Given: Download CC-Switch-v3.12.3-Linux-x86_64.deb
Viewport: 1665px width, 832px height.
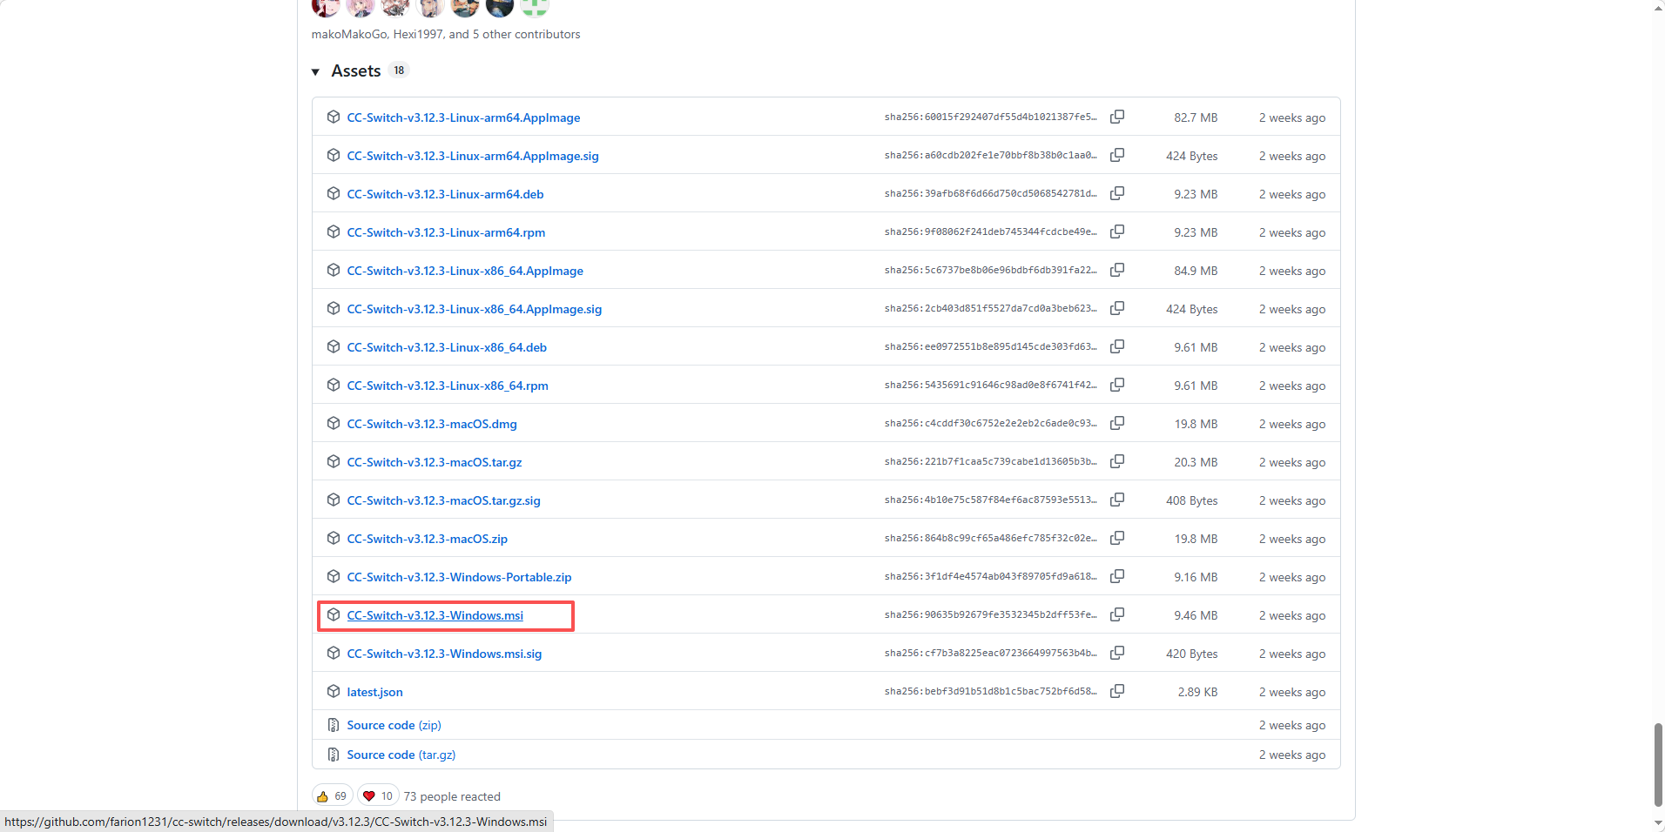Looking at the screenshot, I should pos(447,347).
